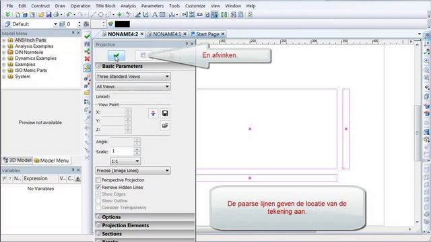Click the binoculars icon in second toolbar
The width and height of the screenshot is (431, 242).
[86, 24]
